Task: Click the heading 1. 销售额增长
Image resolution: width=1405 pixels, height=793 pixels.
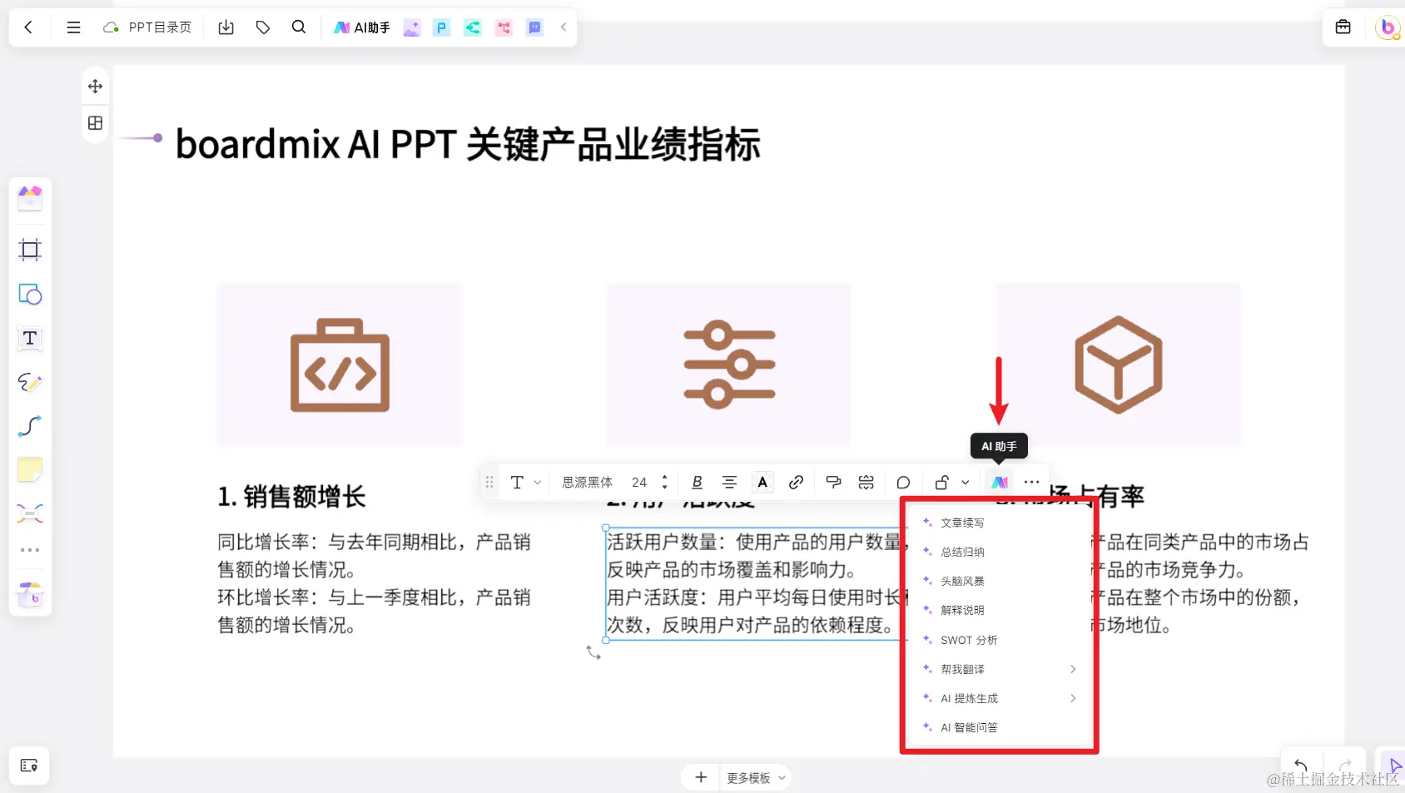Action: (x=291, y=497)
